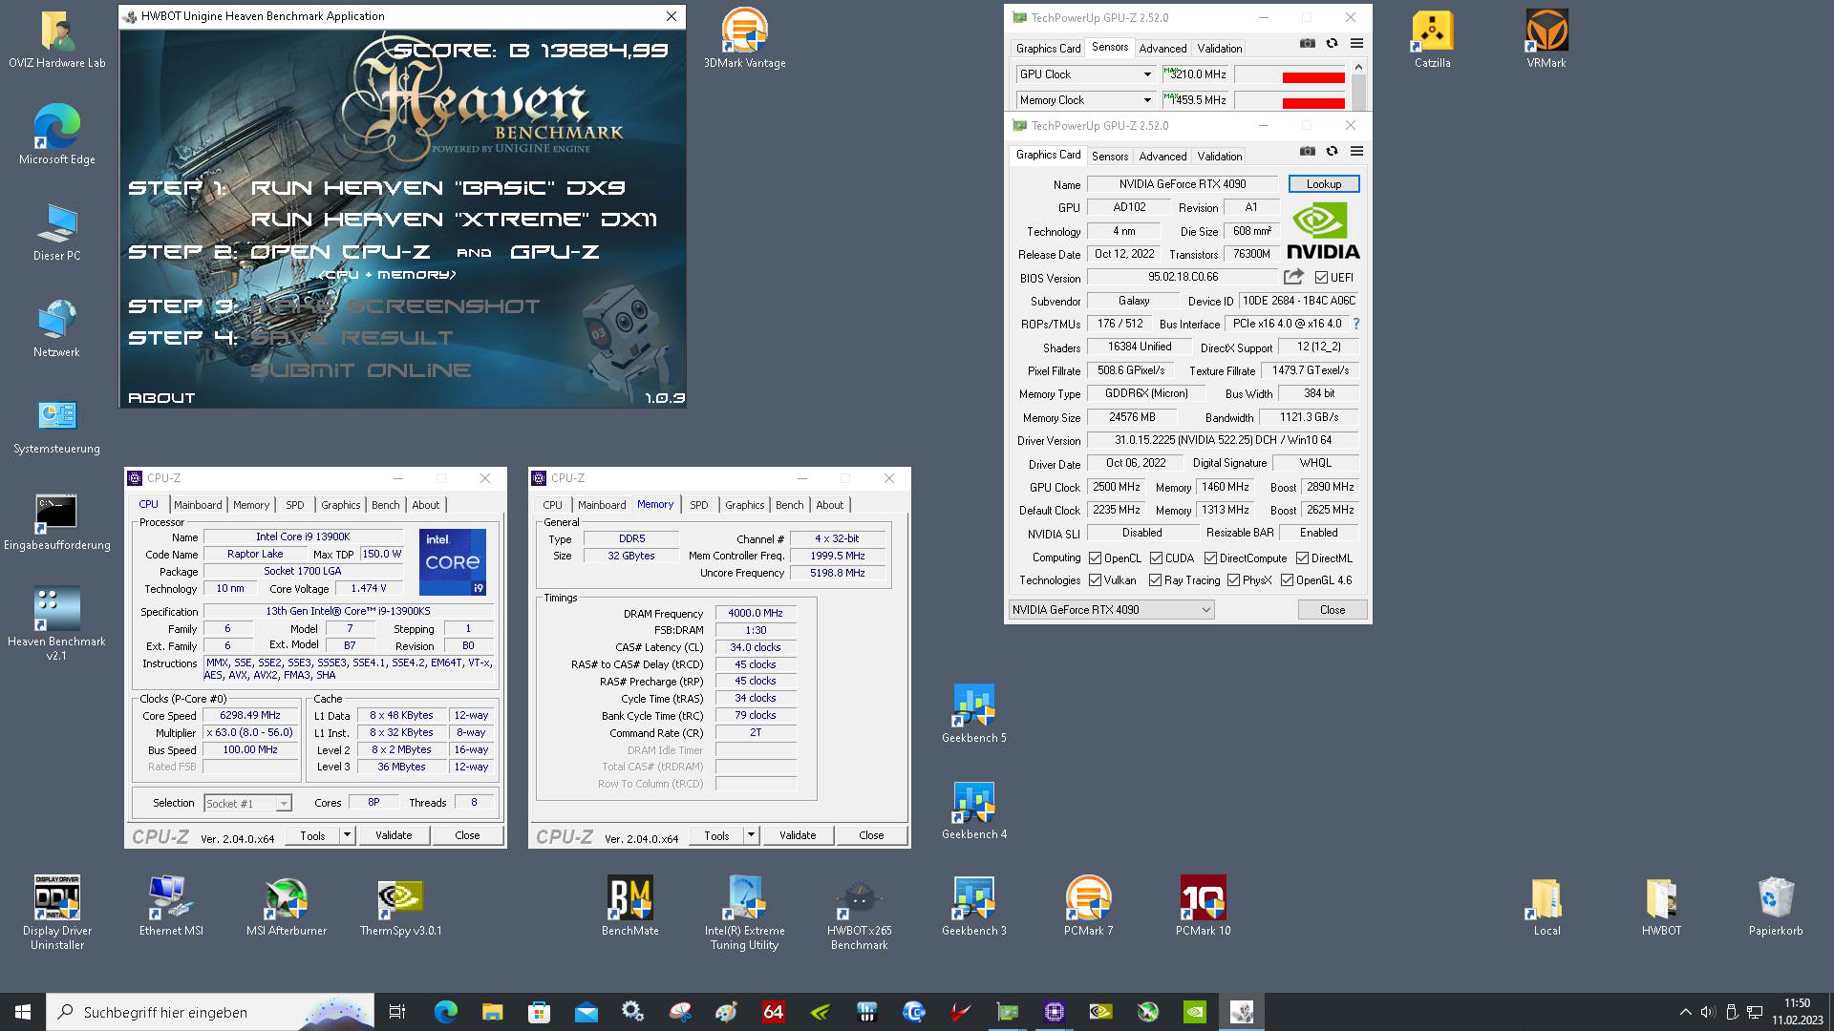This screenshot has height=1031, width=1834.
Task: Open HWBOT folder on desktop
Action: [1661, 907]
